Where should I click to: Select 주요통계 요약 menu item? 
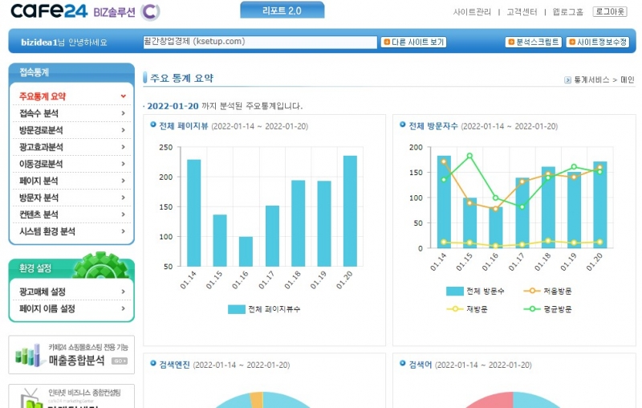[43, 96]
